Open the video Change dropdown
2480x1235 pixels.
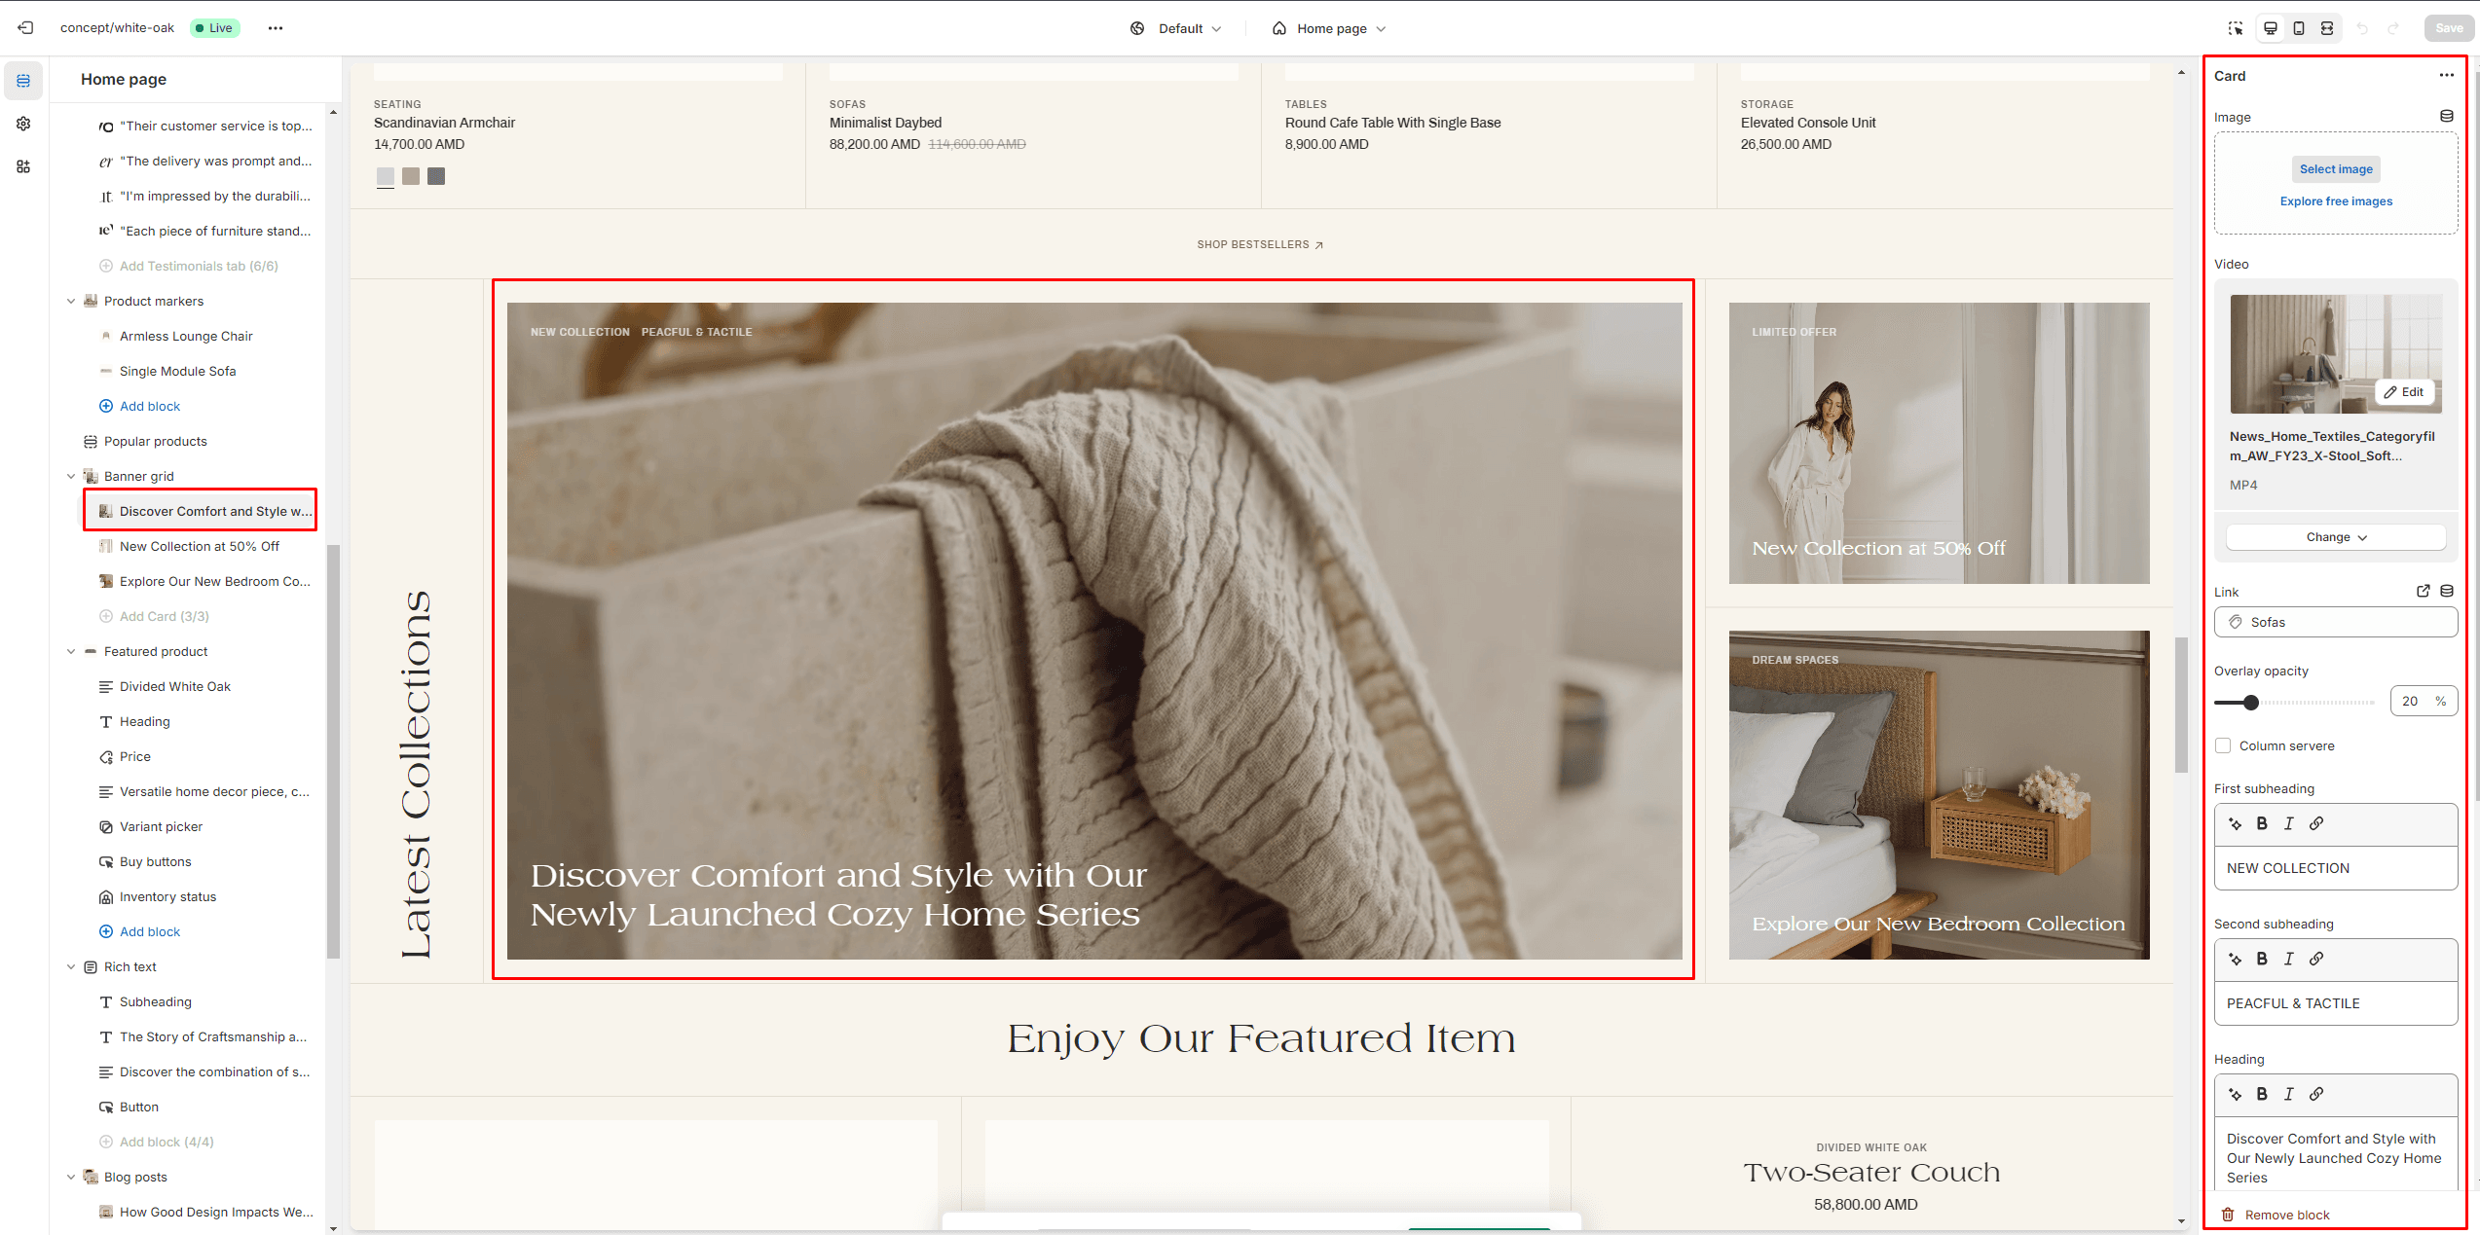coord(2335,537)
